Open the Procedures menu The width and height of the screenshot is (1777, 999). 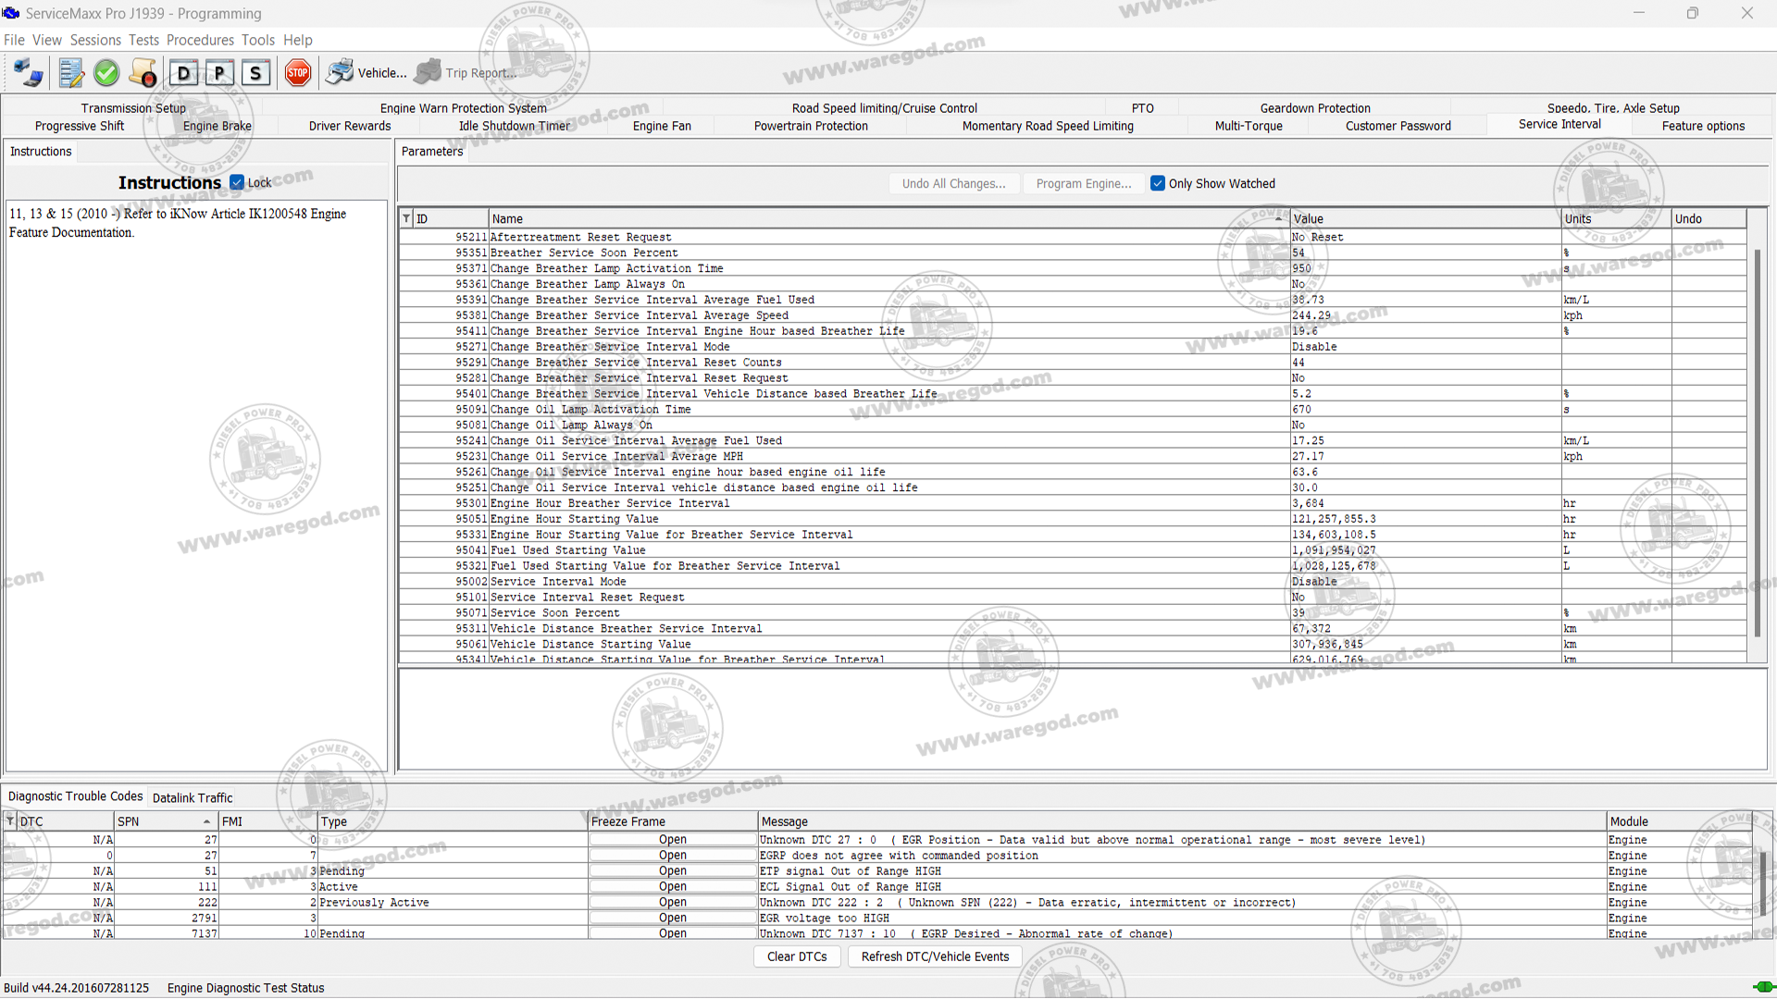click(x=200, y=40)
